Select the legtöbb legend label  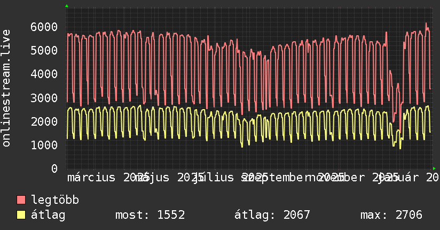(55, 200)
